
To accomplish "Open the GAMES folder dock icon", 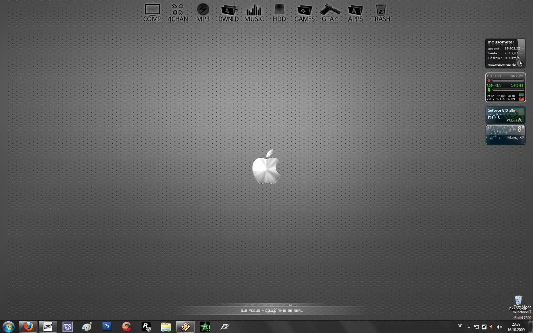I will point(305,13).
